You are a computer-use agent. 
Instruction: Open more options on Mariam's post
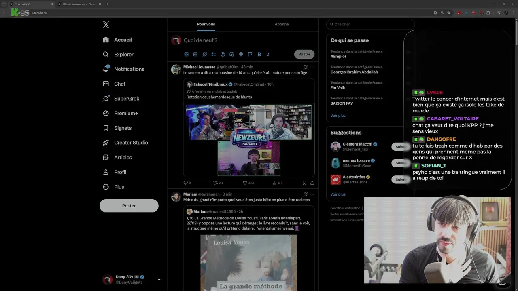click(x=312, y=194)
